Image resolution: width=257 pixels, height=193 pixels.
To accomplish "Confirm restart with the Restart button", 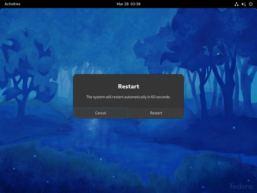I will click(x=156, y=113).
